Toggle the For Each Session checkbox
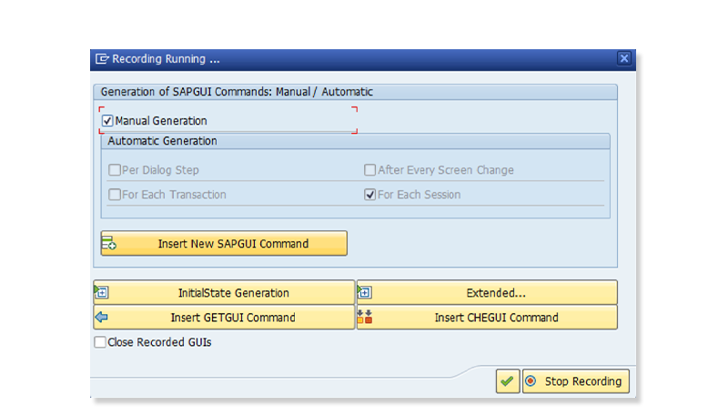This screenshot has height=416, width=728. pos(369,195)
